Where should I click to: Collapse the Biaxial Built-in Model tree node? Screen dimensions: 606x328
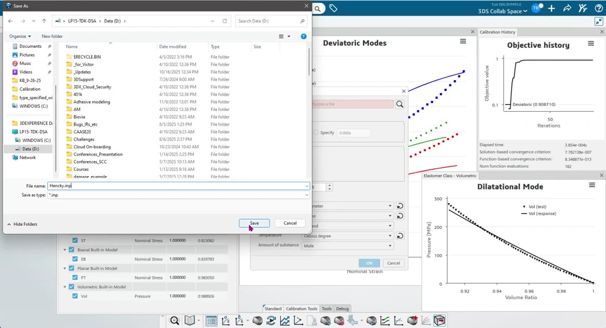tap(65, 250)
